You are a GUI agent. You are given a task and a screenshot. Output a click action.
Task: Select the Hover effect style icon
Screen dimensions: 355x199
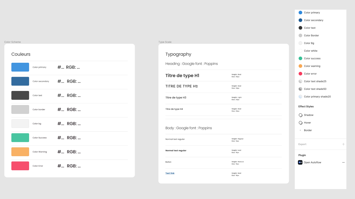point(300,122)
